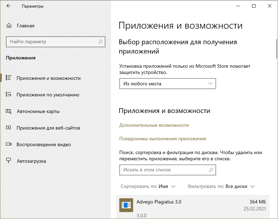Click search magnifier in Искать в этом списке
278x219 pixels.
(x=211, y=170)
